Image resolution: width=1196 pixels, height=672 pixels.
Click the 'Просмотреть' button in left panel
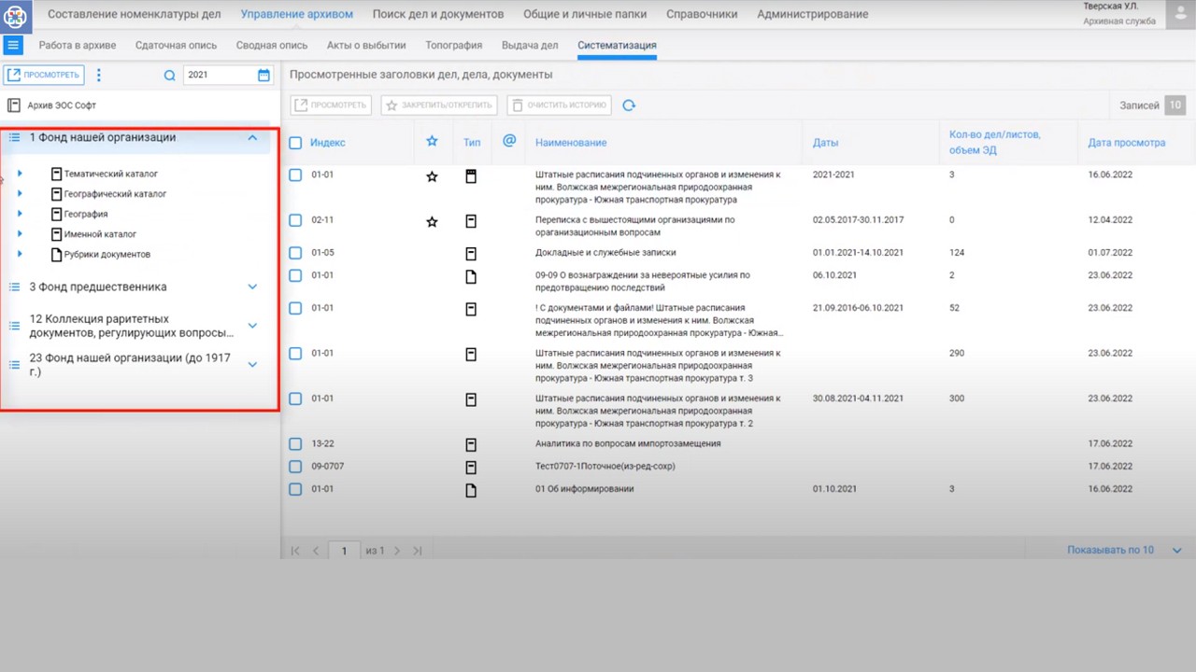[x=43, y=76]
